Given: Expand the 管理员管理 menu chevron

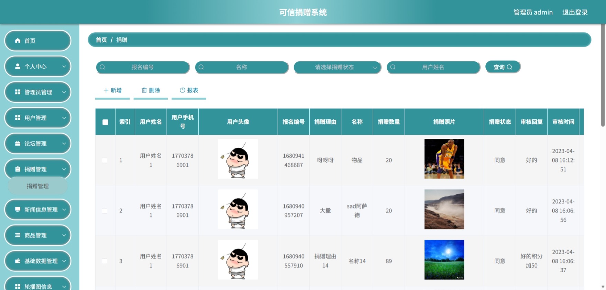Looking at the screenshot, I should 64,92.
